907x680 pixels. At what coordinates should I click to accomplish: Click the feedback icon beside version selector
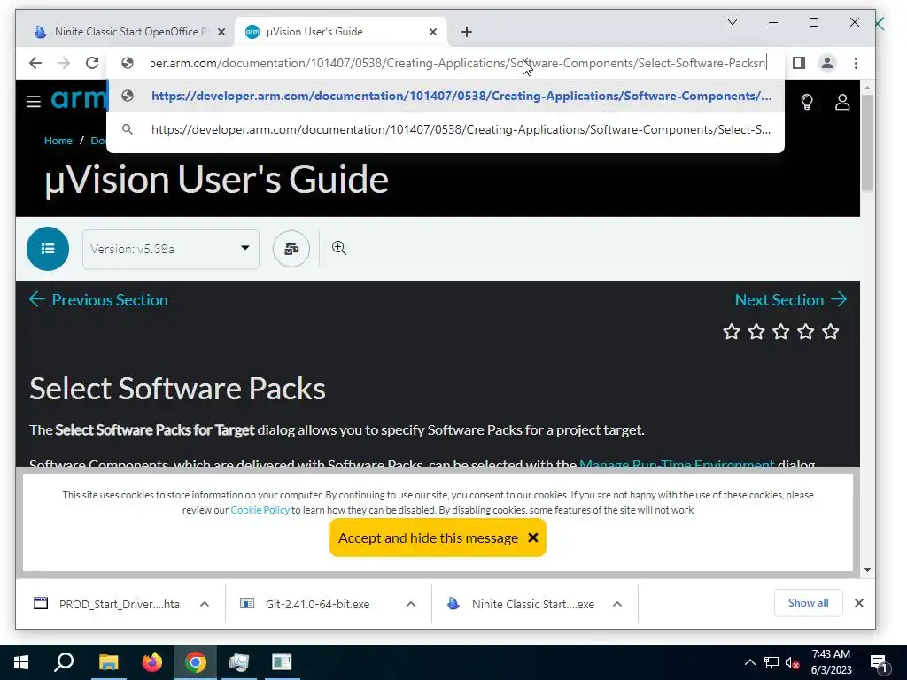click(291, 249)
